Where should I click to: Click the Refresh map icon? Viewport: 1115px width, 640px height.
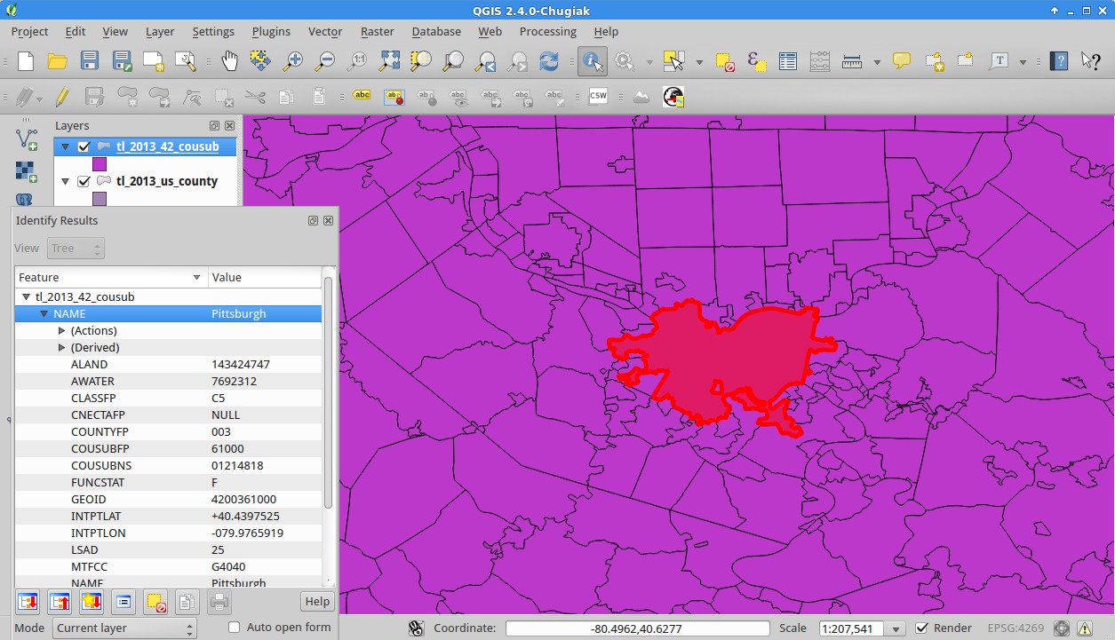[x=549, y=61]
